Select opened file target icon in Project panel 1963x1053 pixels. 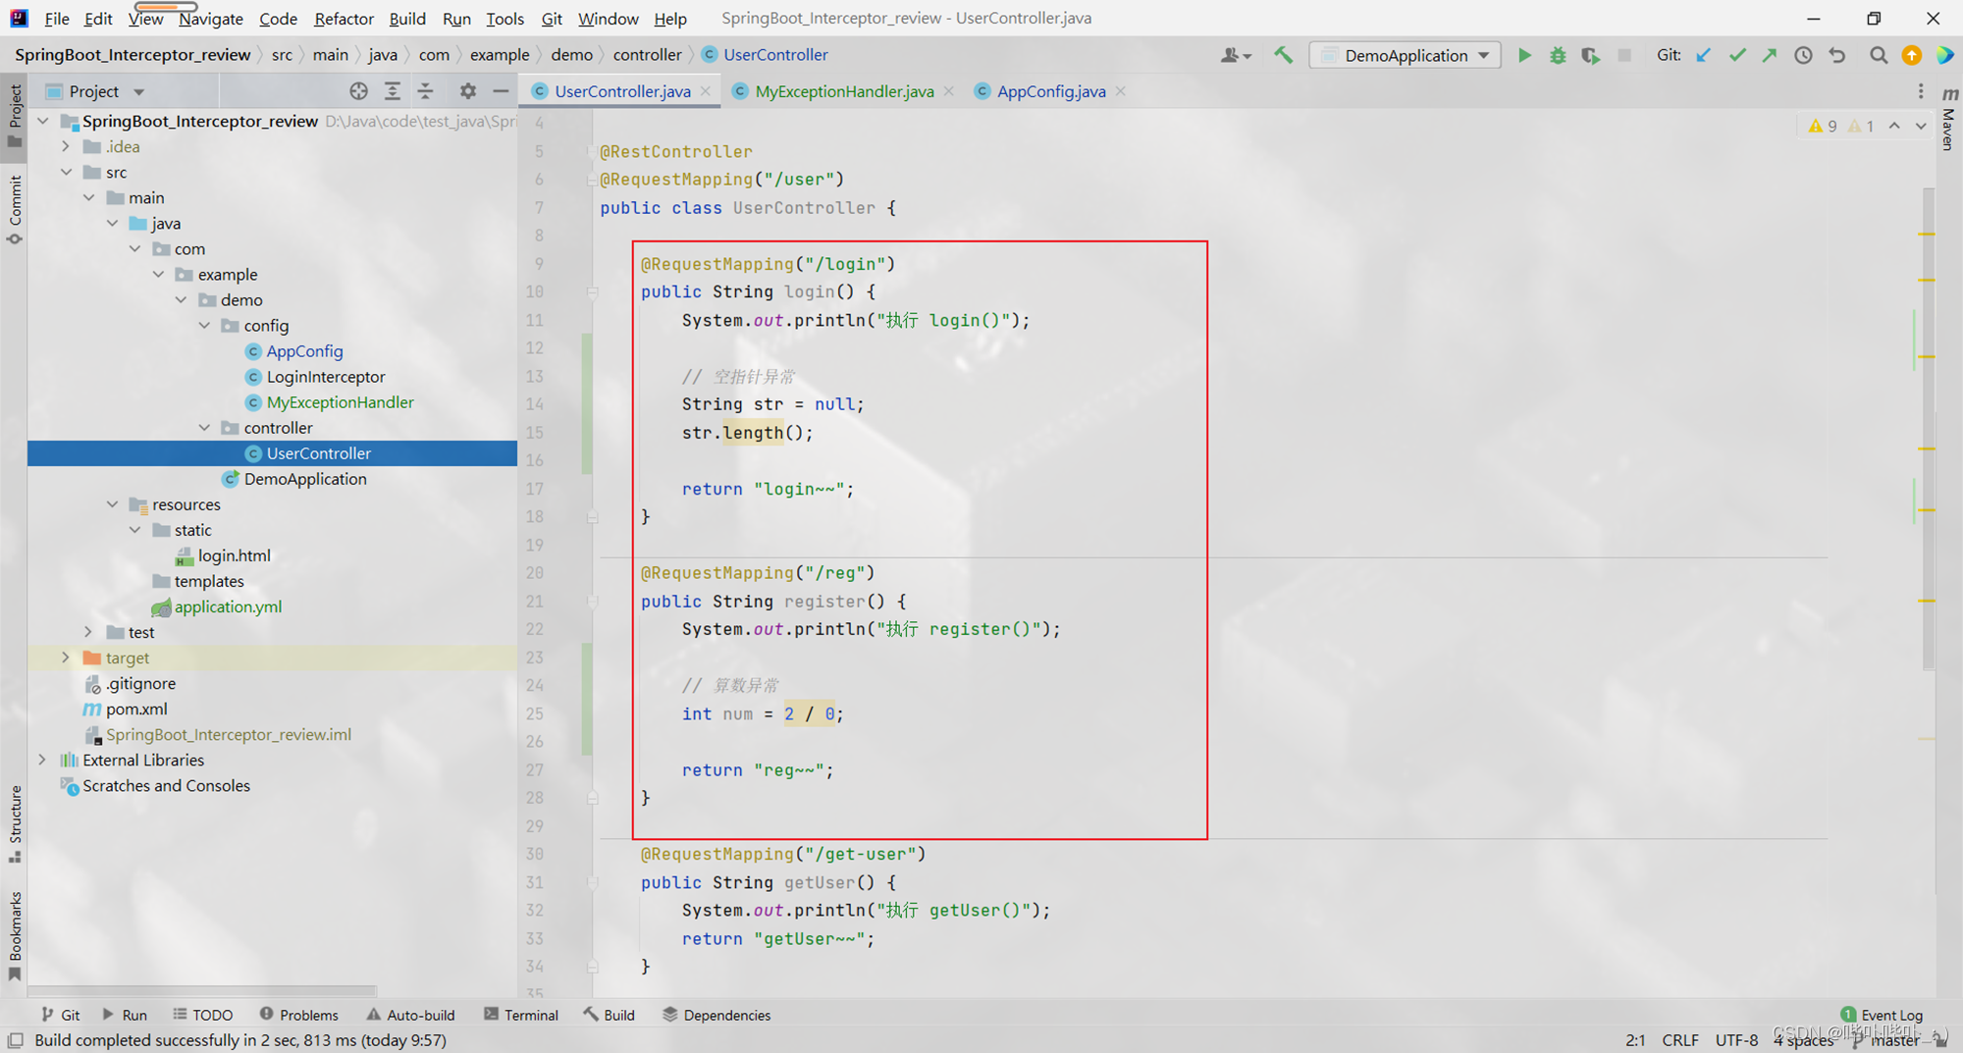click(359, 91)
